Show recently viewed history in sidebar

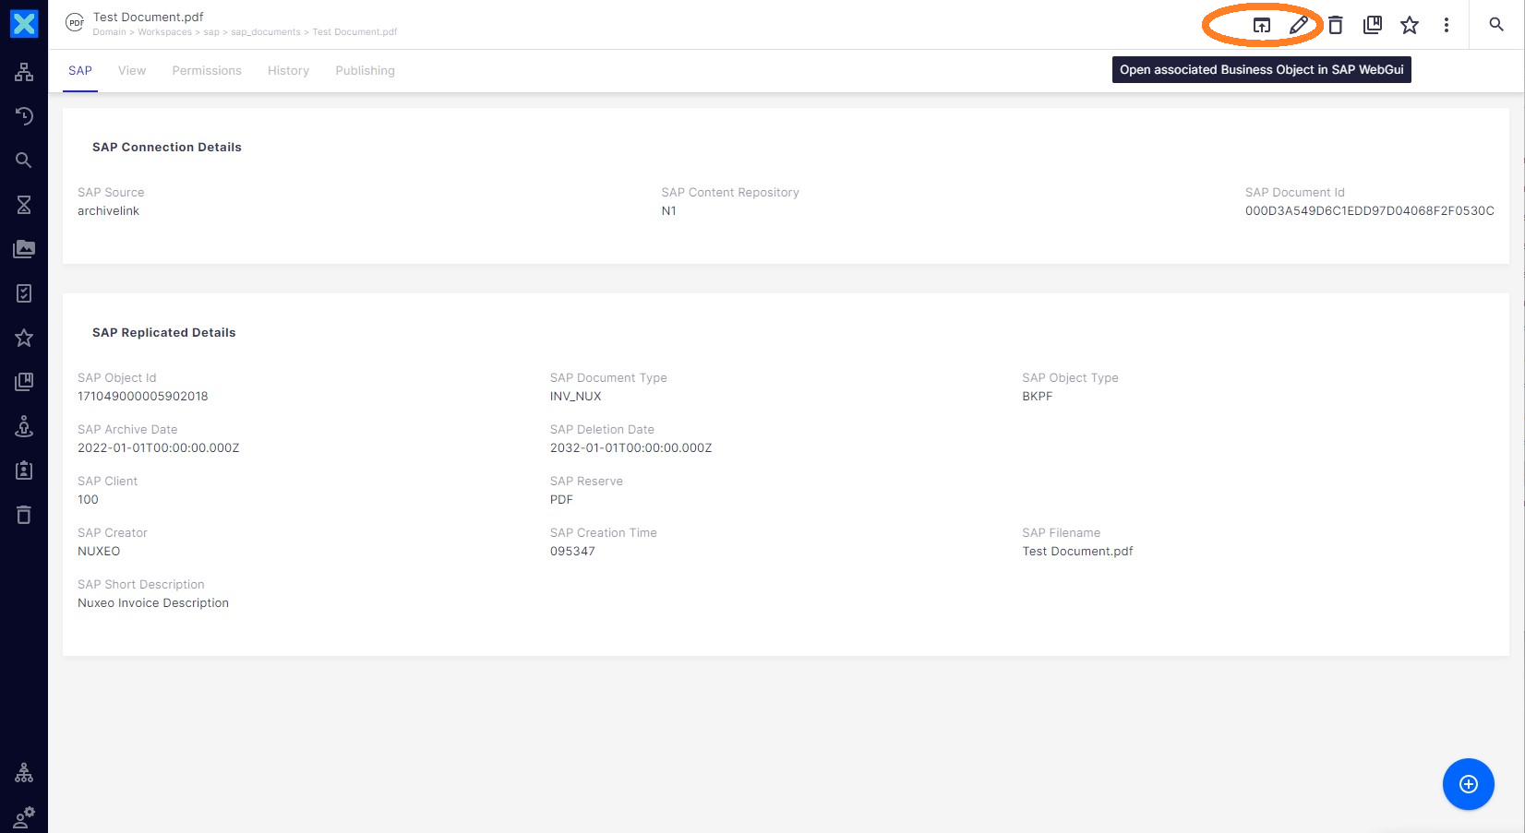[24, 116]
